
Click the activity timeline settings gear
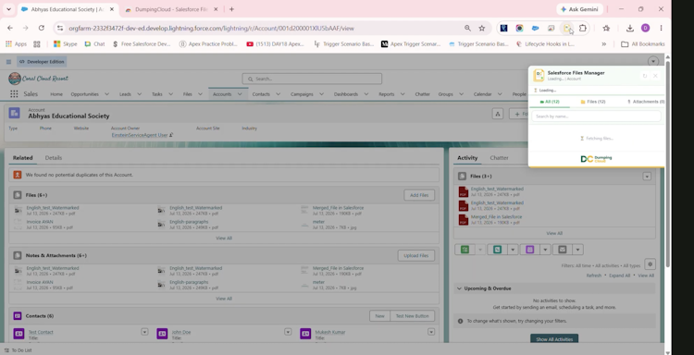(650, 264)
